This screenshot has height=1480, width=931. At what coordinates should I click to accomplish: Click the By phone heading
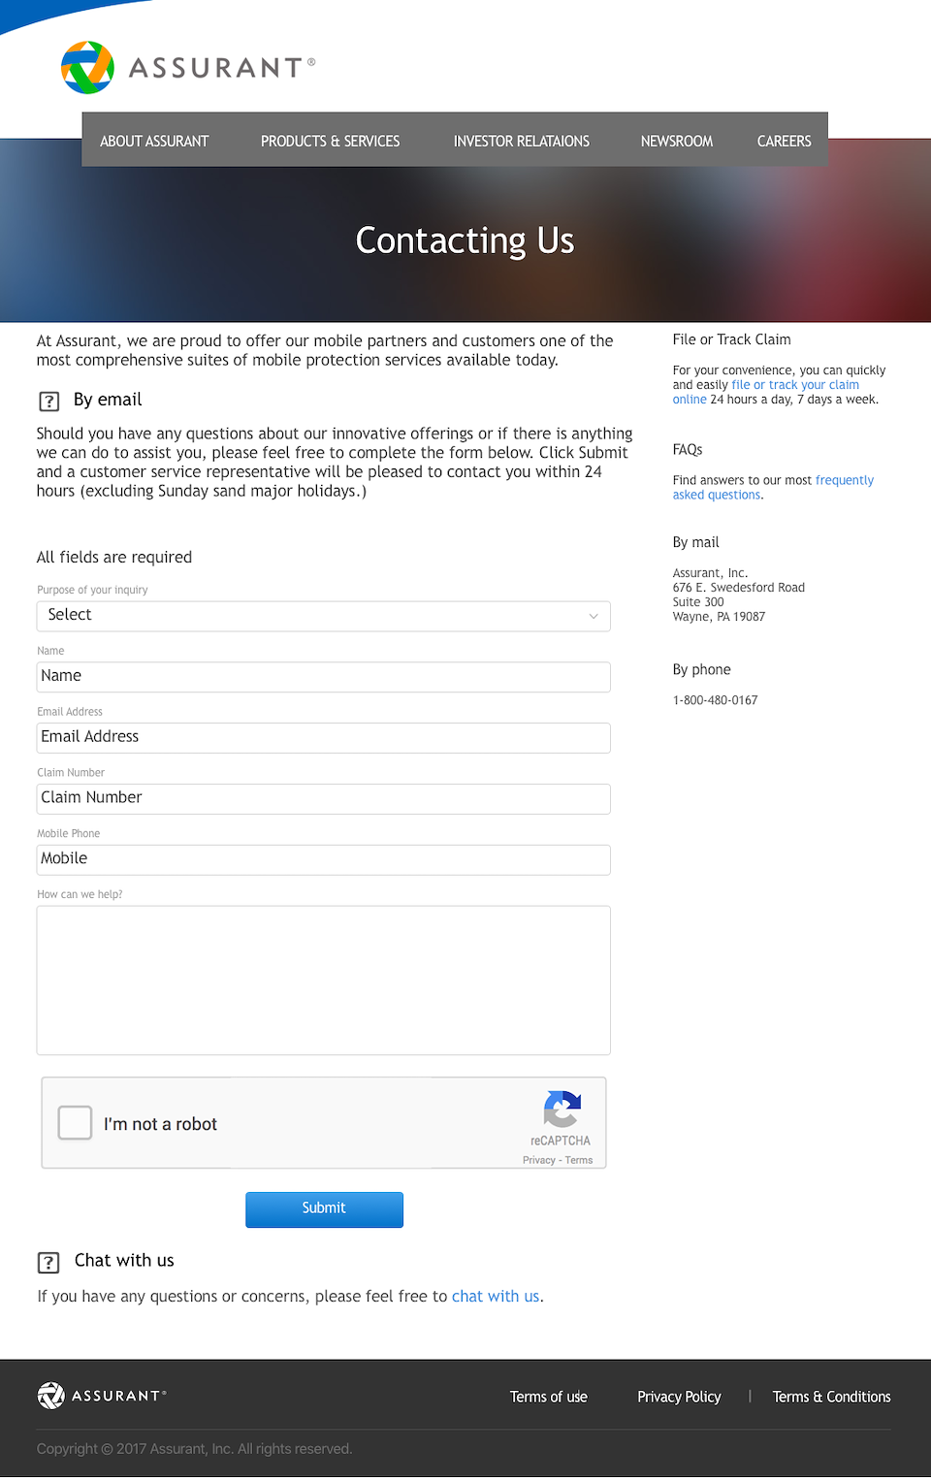tap(702, 669)
